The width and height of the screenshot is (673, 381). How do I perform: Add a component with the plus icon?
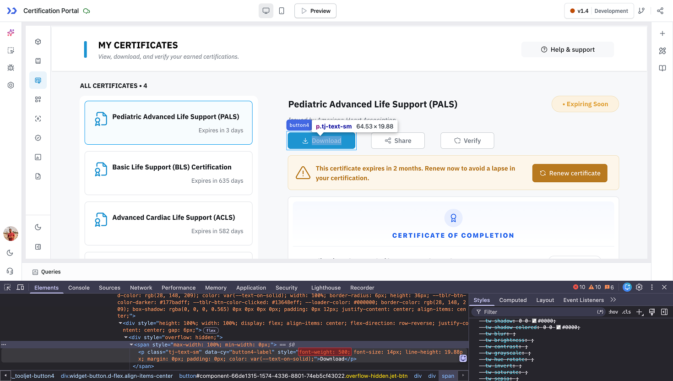pos(662,33)
